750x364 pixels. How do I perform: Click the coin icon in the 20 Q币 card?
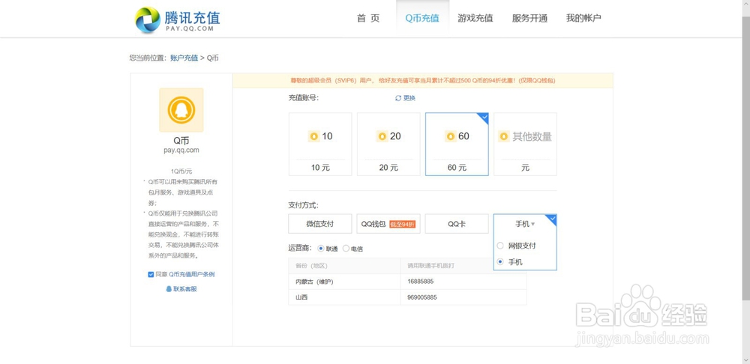[382, 136]
